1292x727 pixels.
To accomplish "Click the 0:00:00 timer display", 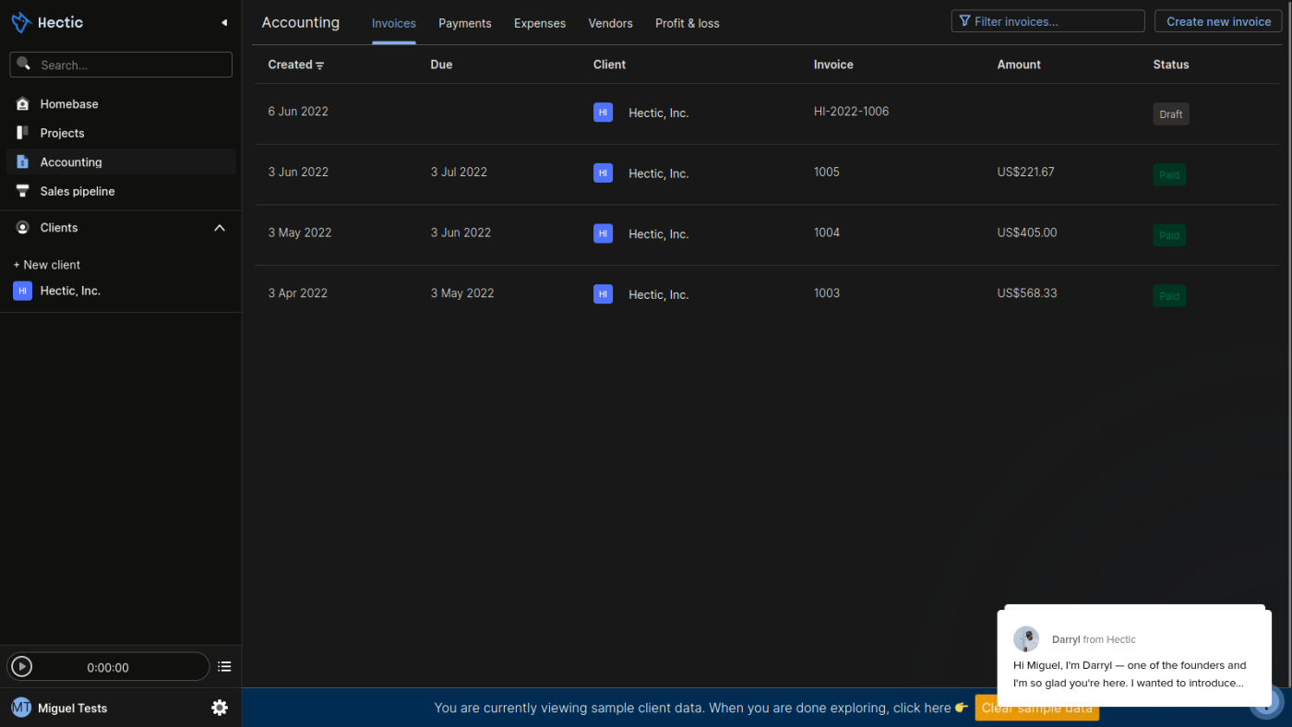I will point(108,668).
